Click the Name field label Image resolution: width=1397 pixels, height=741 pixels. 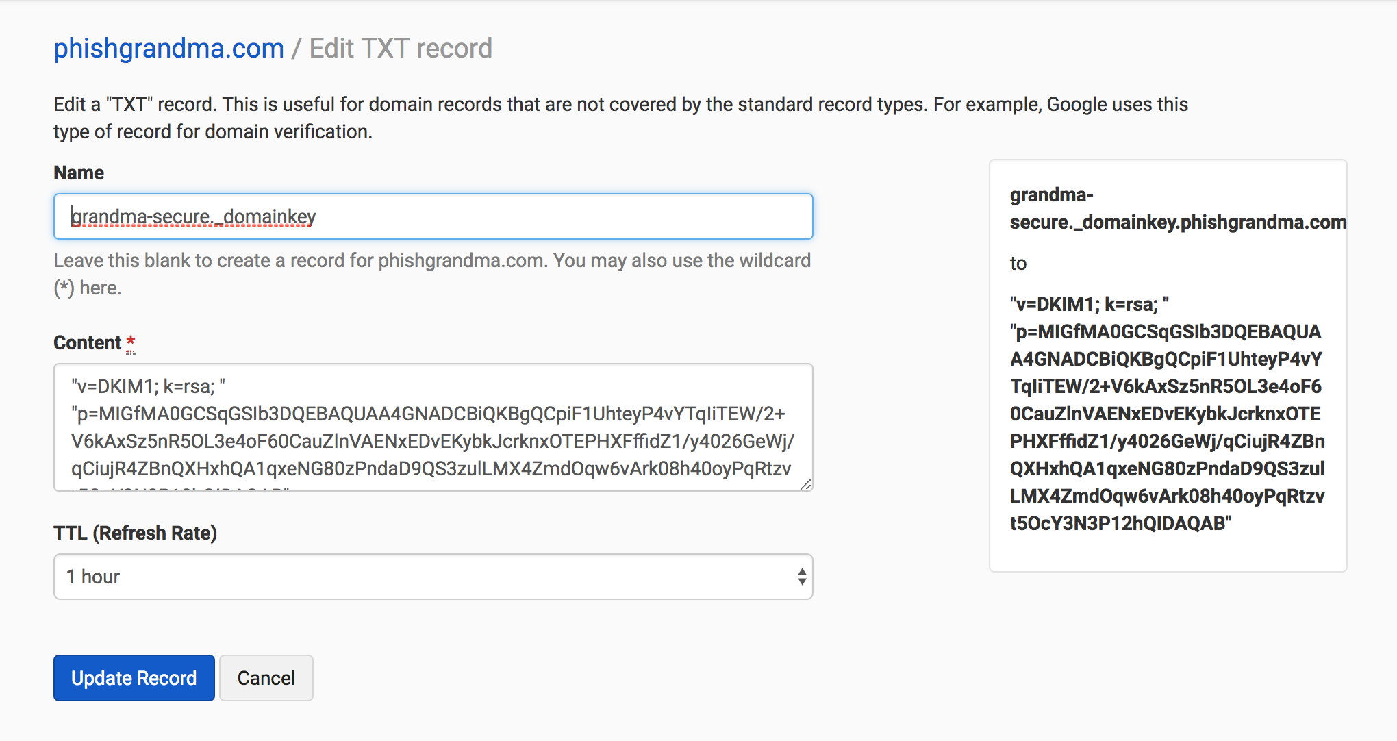click(79, 173)
